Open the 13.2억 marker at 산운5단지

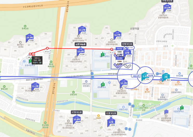pyautogui.click(x=82, y=30)
